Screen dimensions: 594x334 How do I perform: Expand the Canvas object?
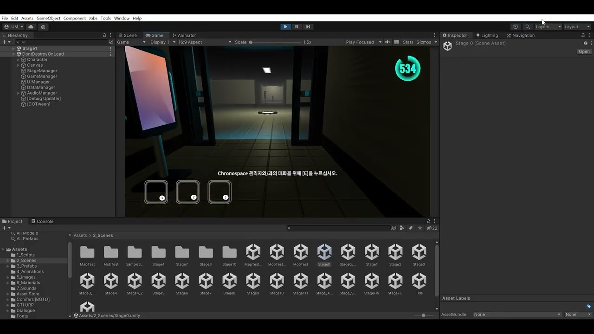coord(18,65)
